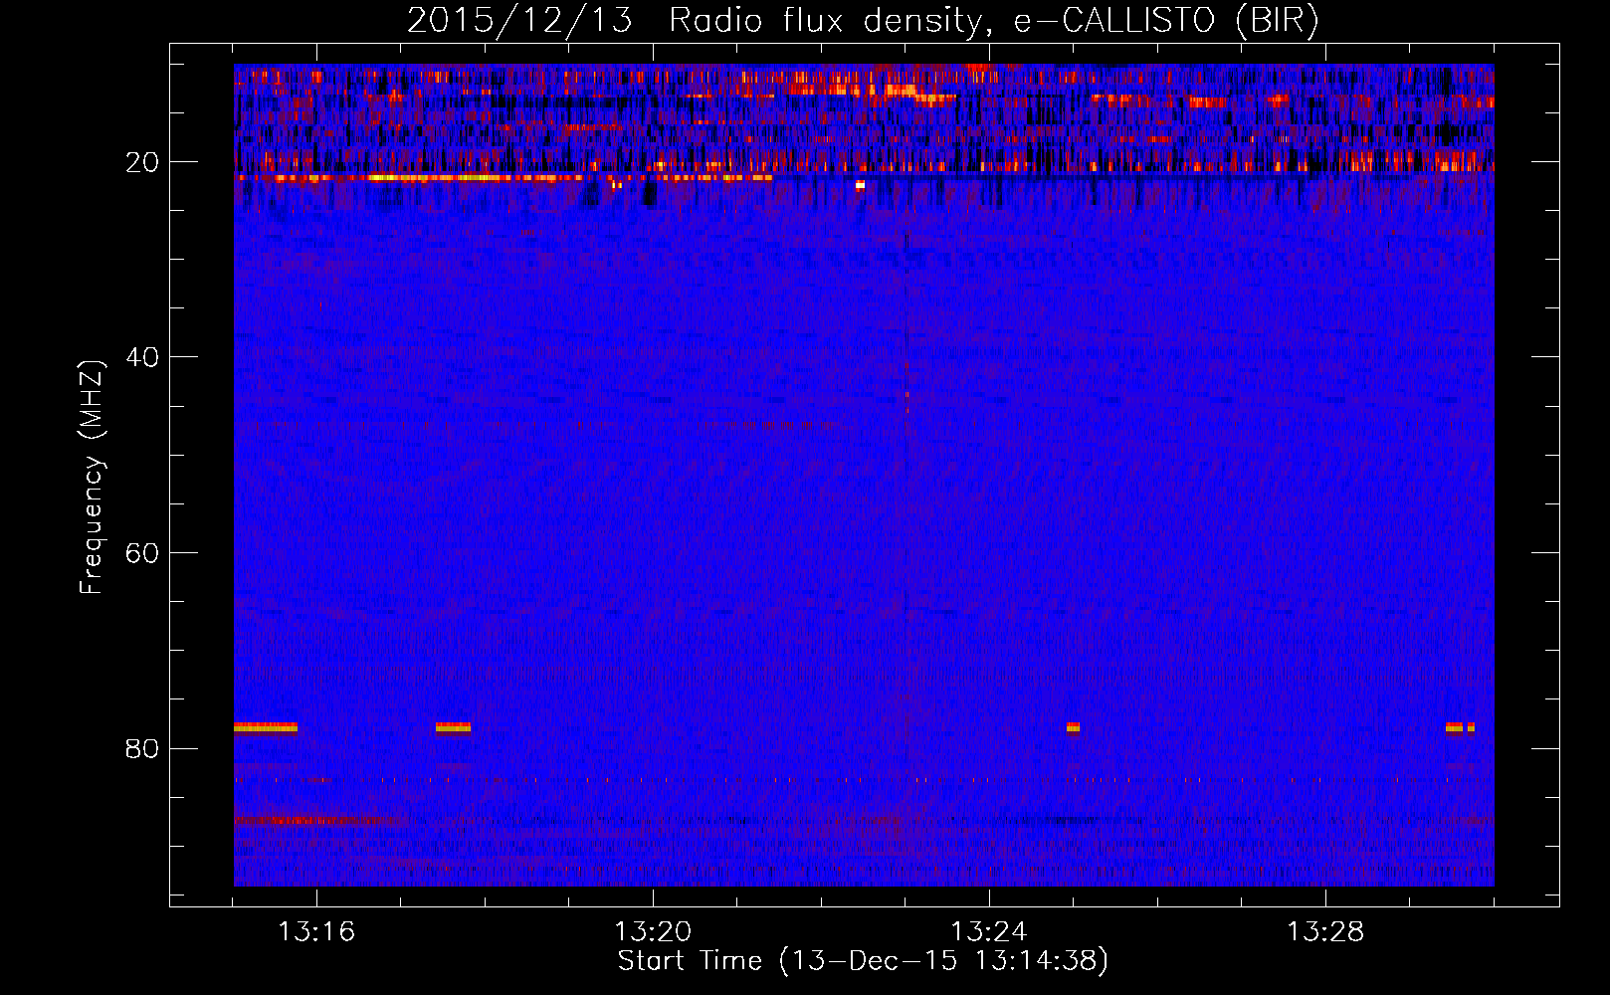Click the '13:28' time tick label
Viewport: 1610px width, 995px height.
pyautogui.click(x=1325, y=932)
